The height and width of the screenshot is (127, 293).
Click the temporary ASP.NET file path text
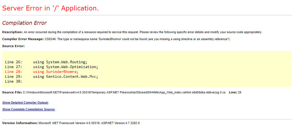pyautogui.click(x=124, y=92)
